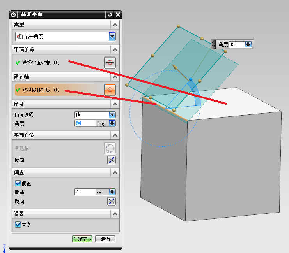Viewport: 289px width, 253px height.
Task: Click the blue angle handle on plane
Action: coord(191,79)
